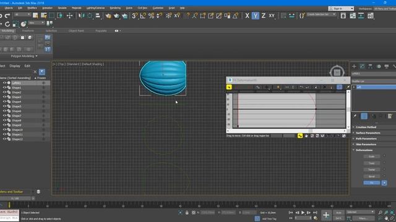Expand the Polygon Modeling dropdown
The height and width of the screenshot is (222, 396).
pyautogui.click(x=24, y=56)
